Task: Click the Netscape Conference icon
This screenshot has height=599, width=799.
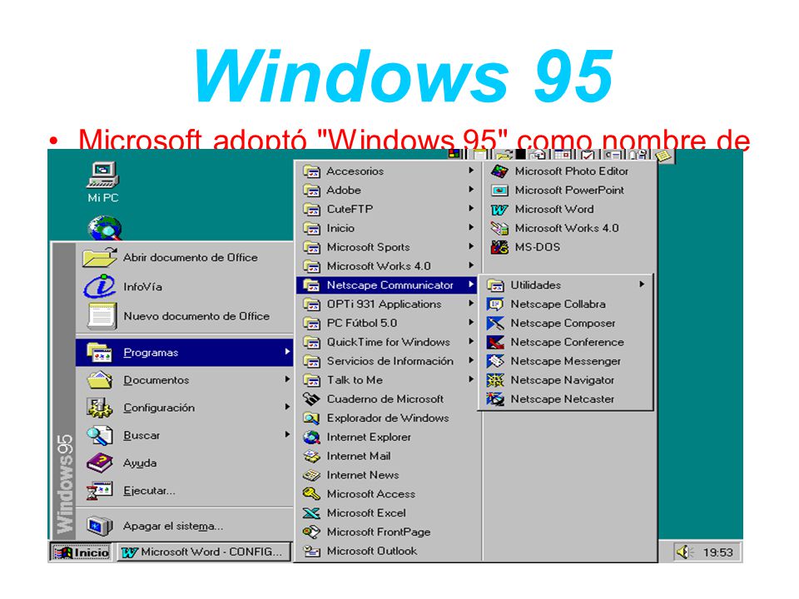Action: [494, 342]
